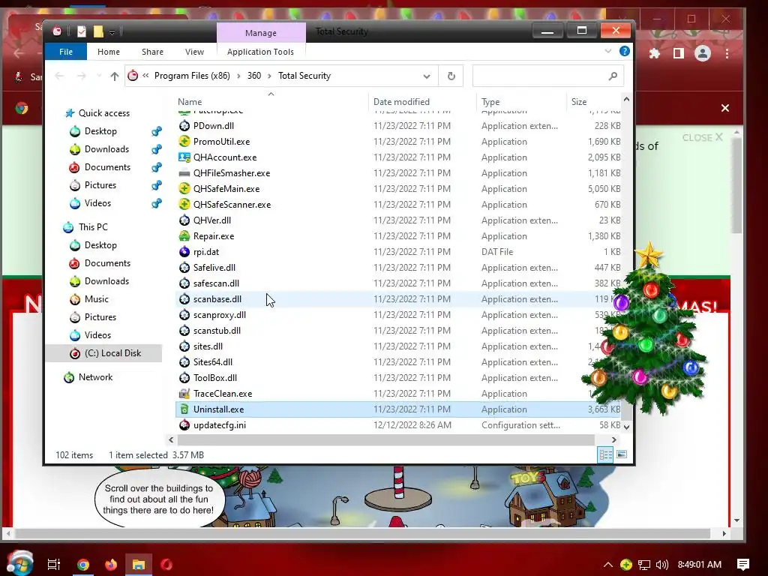This screenshot has height=576, width=768.
Task: Click the Explorer search input field
Action: pos(547,76)
